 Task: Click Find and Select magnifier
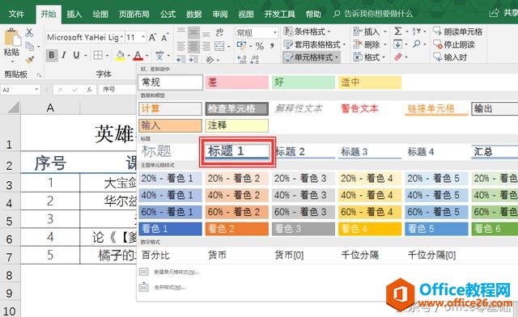pos(417,44)
